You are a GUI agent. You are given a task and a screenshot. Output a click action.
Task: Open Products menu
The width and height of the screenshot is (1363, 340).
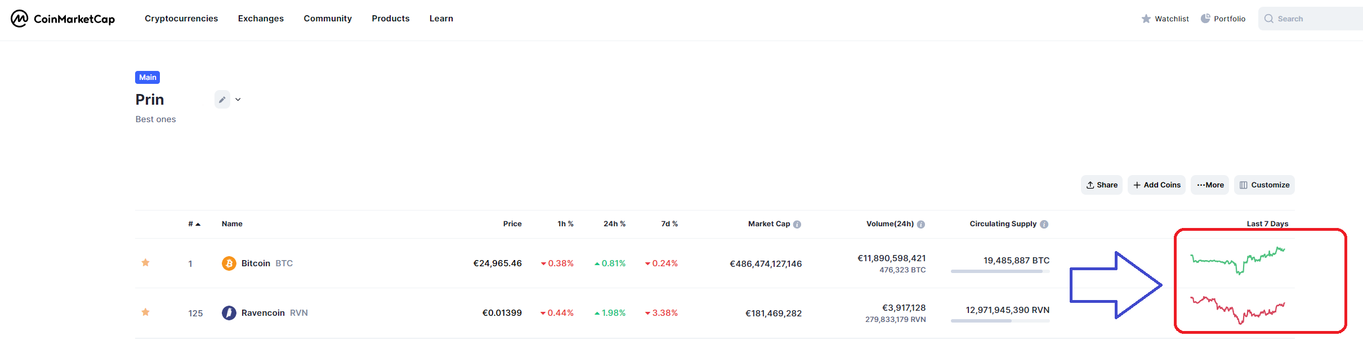click(x=391, y=19)
